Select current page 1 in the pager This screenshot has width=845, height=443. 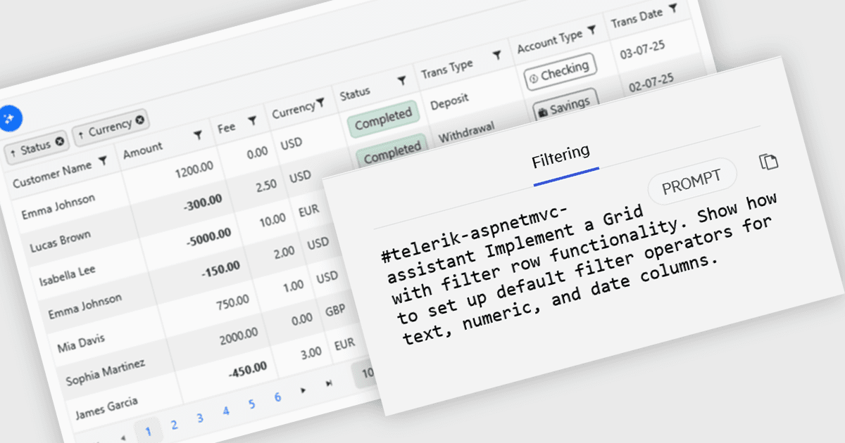point(148,430)
